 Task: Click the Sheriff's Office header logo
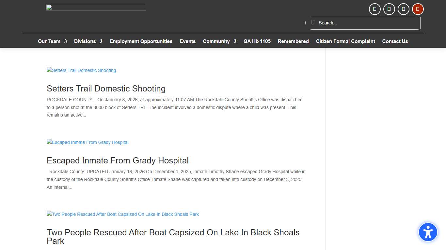coord(95,7)
